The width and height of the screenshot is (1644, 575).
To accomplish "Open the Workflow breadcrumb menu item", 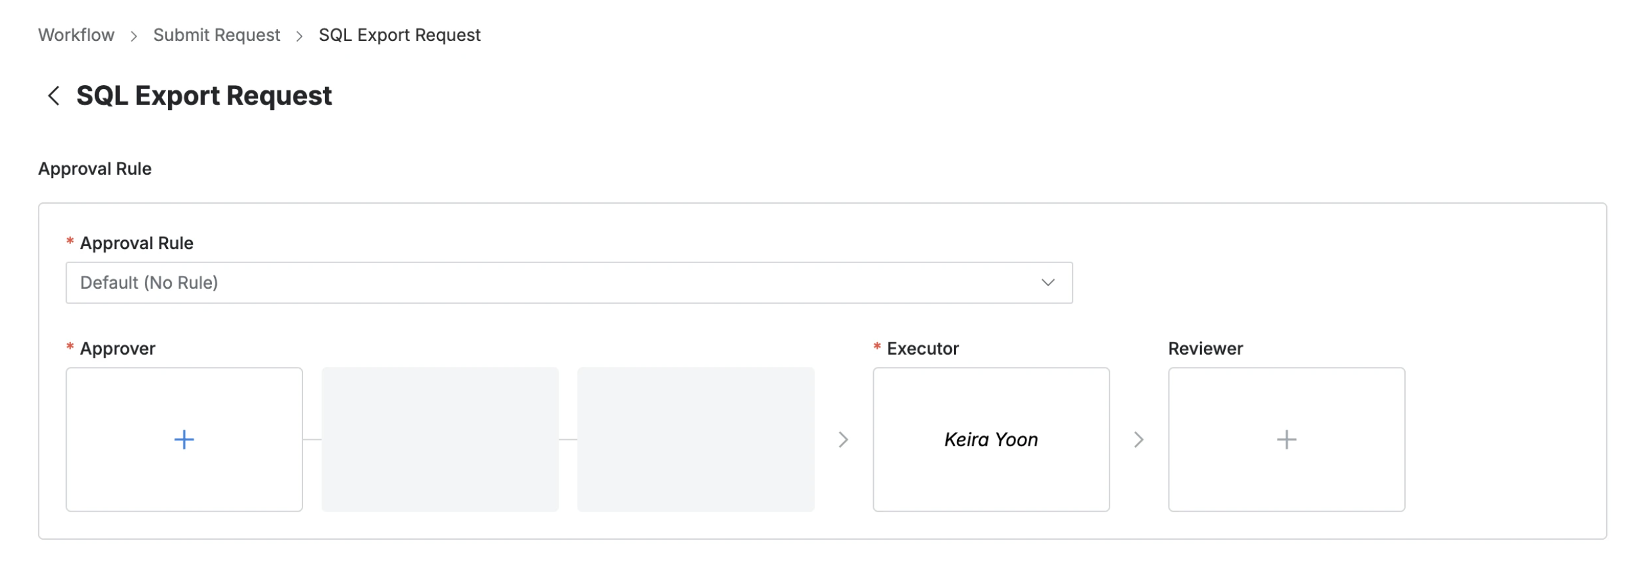I will [x=76, y=35].
